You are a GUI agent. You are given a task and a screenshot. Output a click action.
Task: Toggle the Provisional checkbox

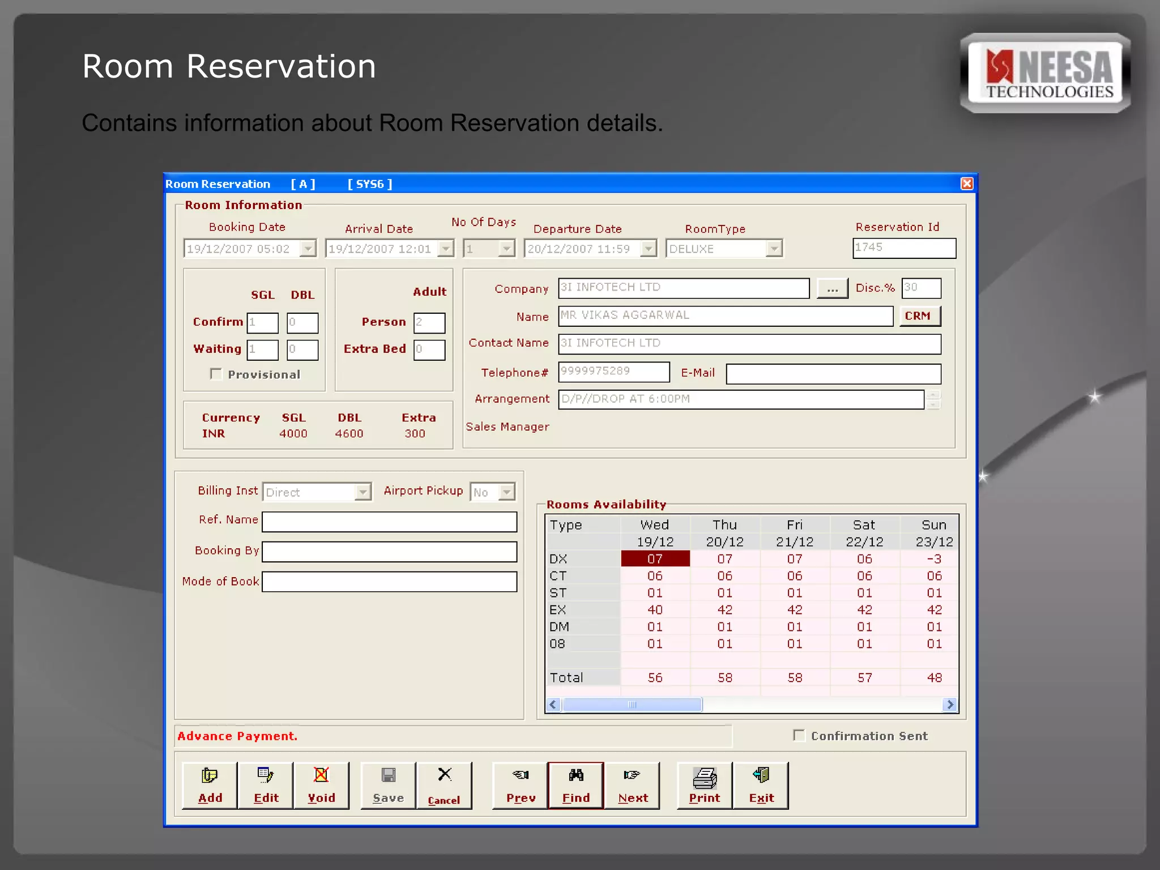pyautogui.click(x=216, y=374)
